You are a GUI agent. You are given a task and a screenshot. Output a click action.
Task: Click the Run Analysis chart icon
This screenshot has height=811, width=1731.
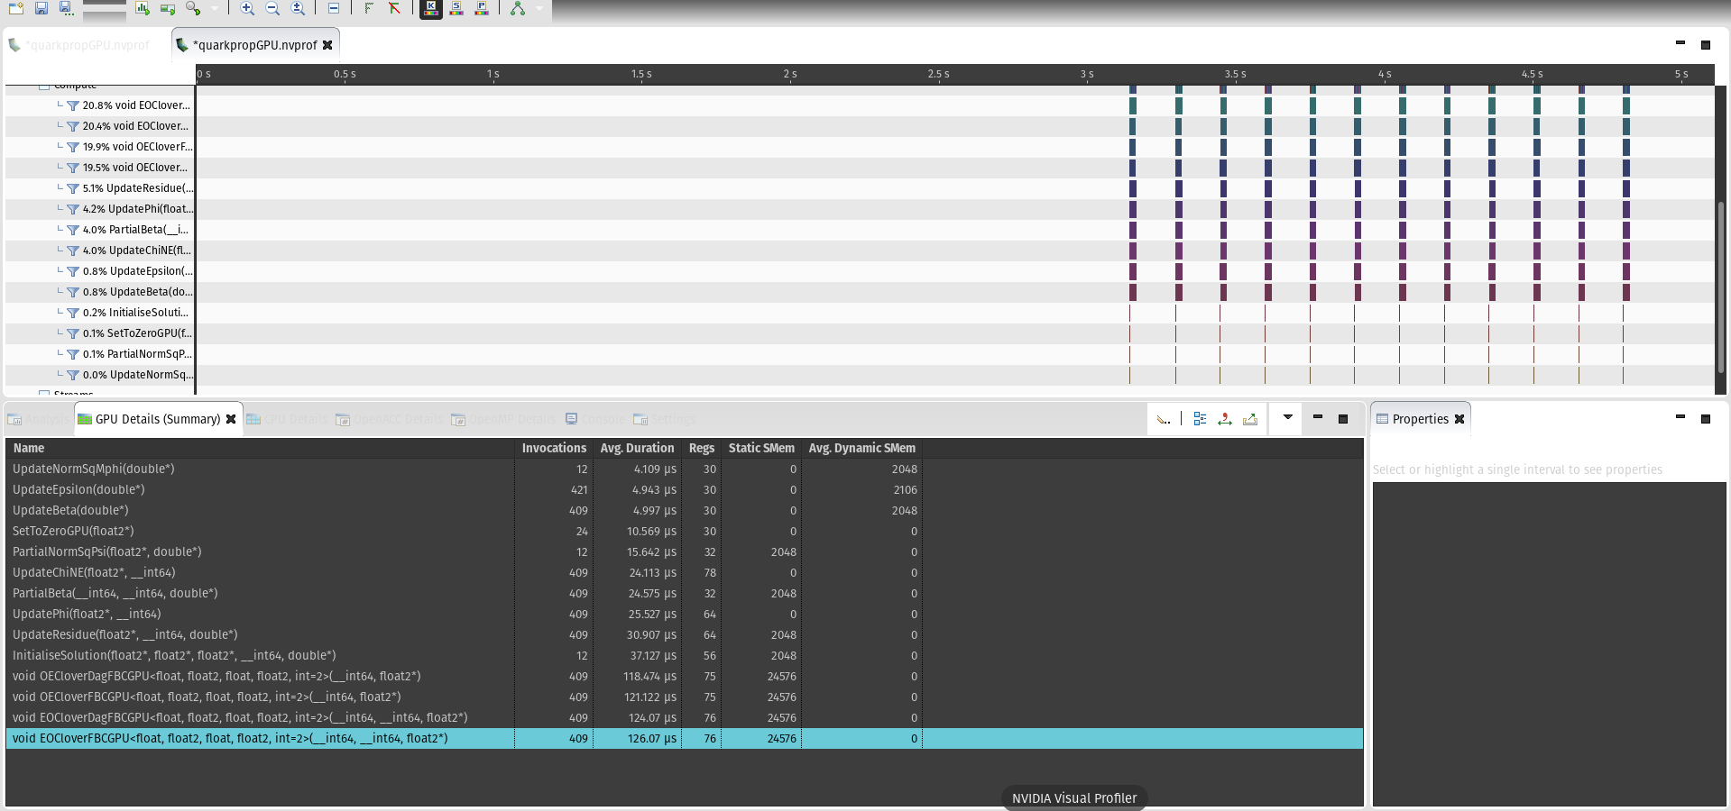click(x=143, y=8)
